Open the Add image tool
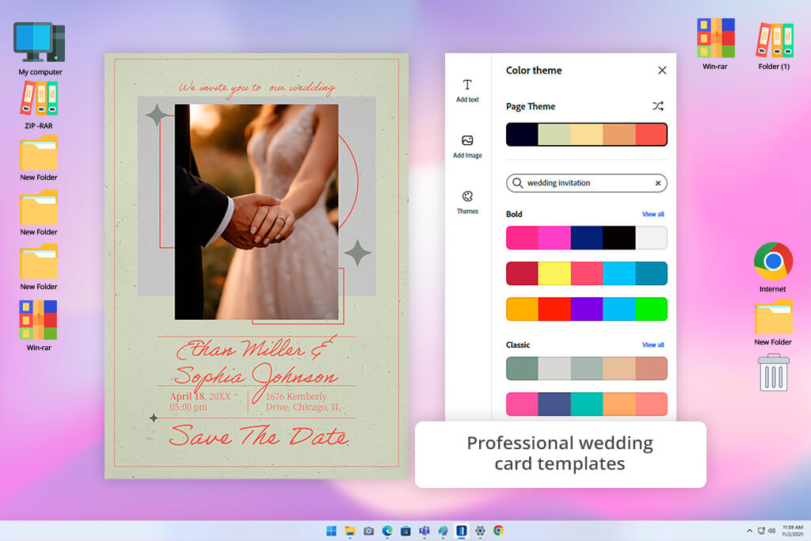Viewport: 811px width, 541px height. [467, 146]
